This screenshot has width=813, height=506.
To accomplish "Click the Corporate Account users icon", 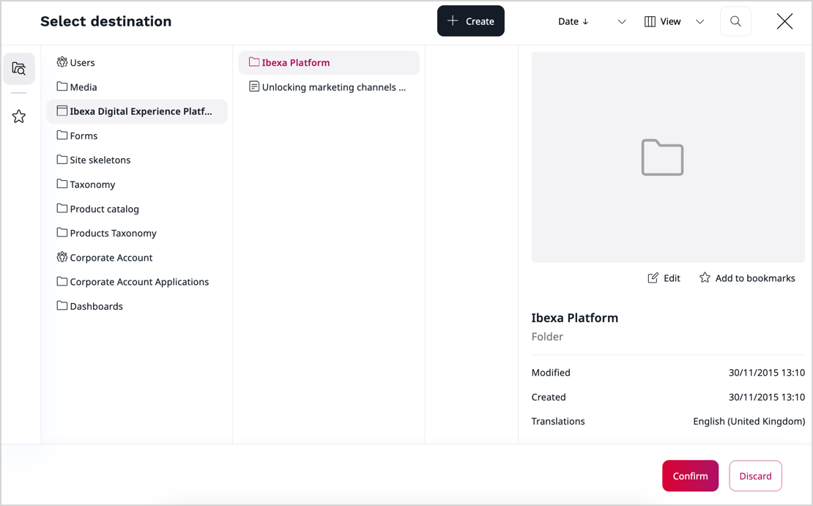I will click(62, 257).
